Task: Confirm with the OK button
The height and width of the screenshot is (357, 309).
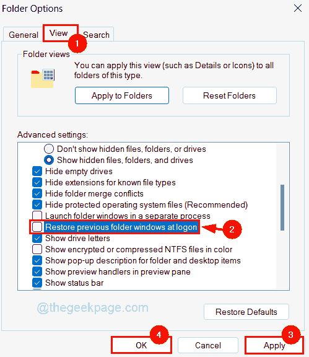Action: [x=141, y=345]
